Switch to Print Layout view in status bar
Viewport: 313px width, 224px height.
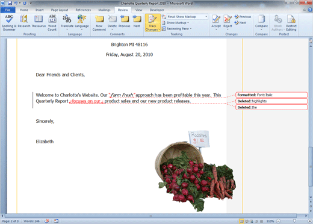tap(242, 221)
